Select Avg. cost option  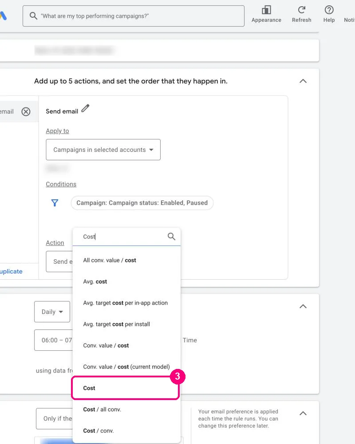pos(126,281)
